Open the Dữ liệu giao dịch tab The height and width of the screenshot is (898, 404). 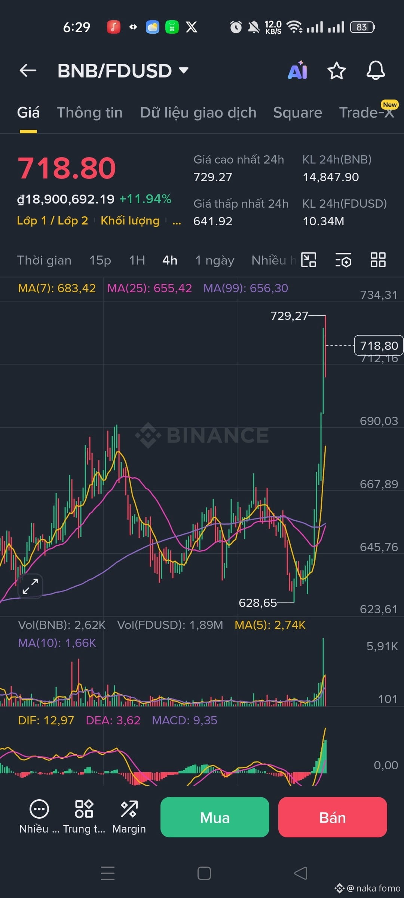[198, 113]
